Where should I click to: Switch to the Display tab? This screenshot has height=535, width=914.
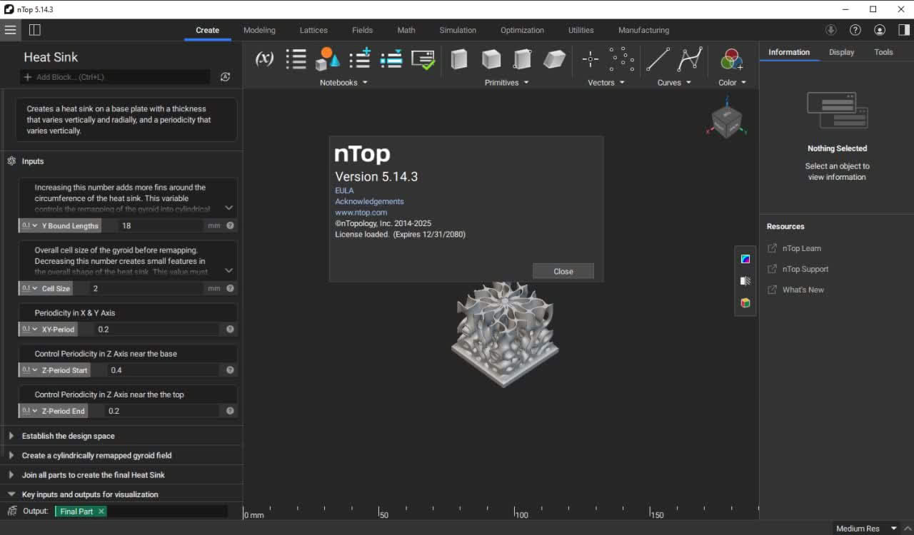tap(841, 52)
